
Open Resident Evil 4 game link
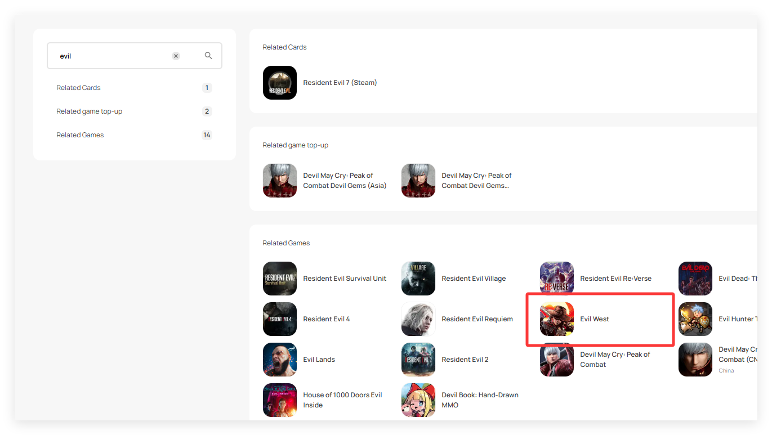coord(327,319)
